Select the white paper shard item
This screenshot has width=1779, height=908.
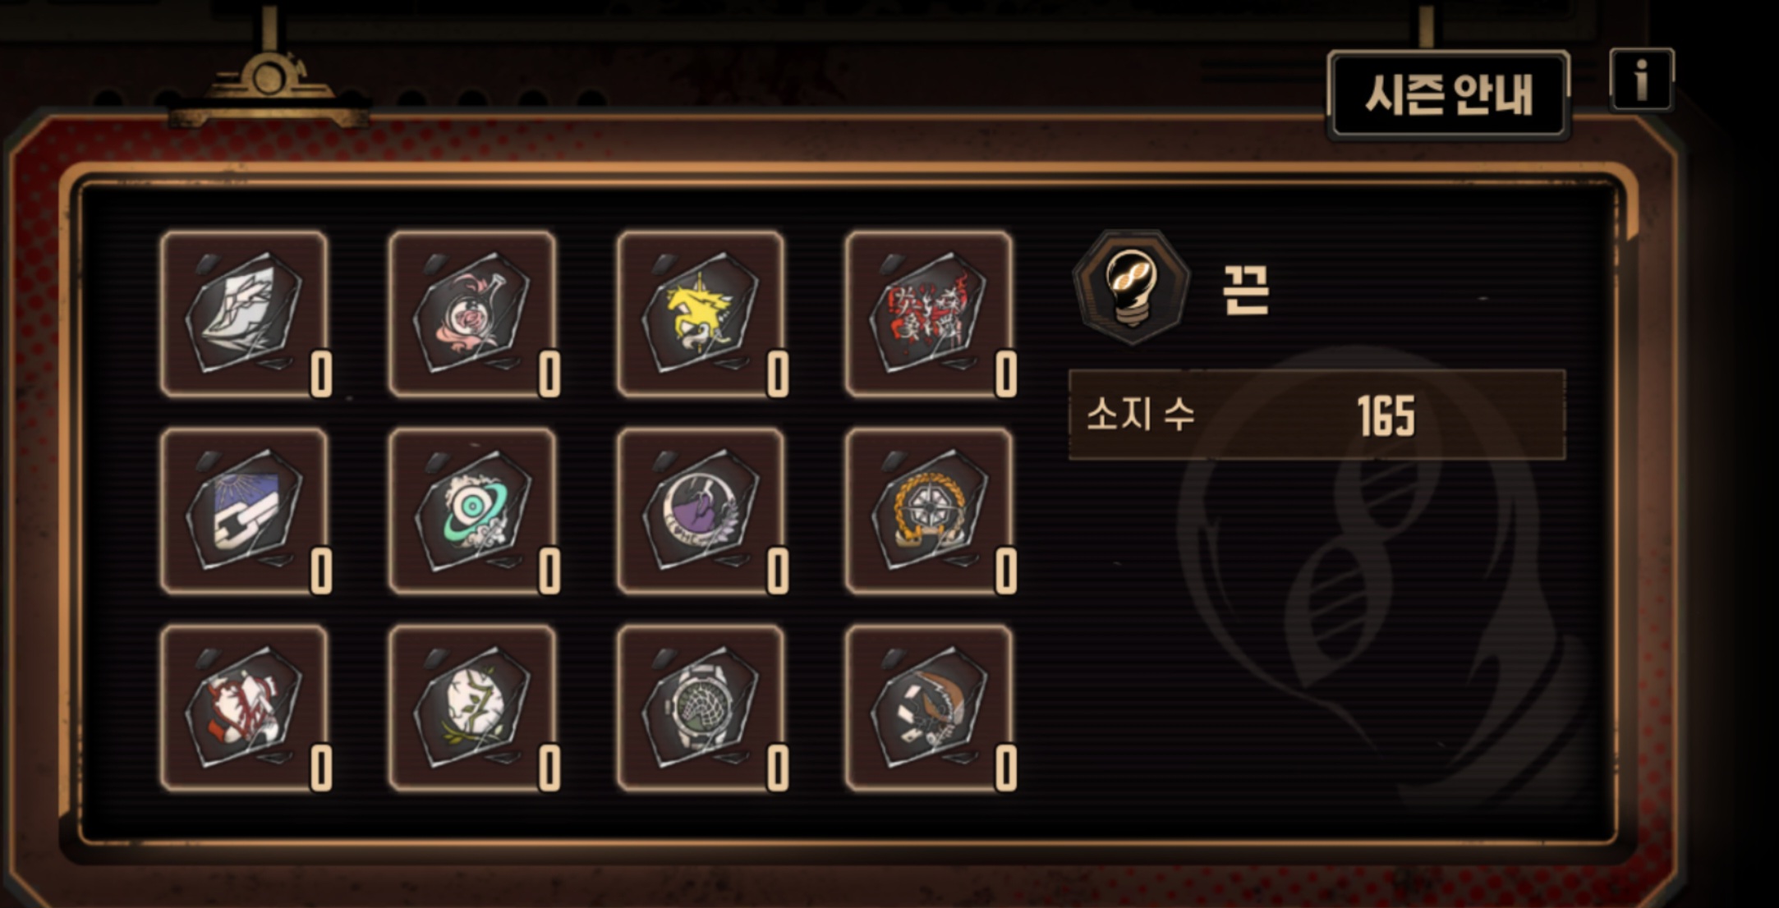[245, 314]
